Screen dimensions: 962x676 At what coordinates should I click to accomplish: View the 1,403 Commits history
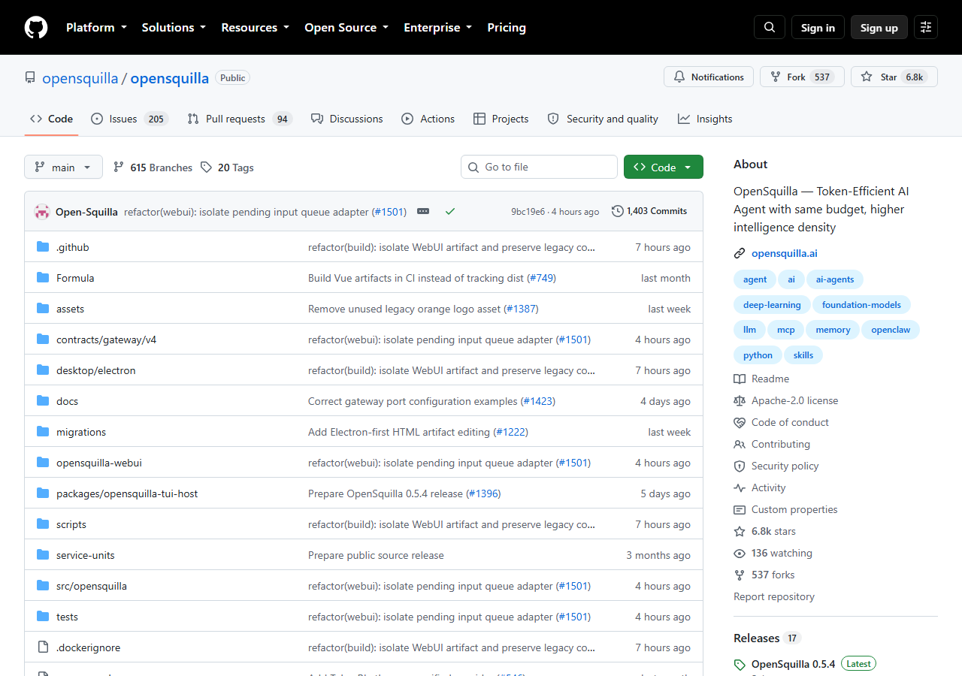(x=649, y=211)
